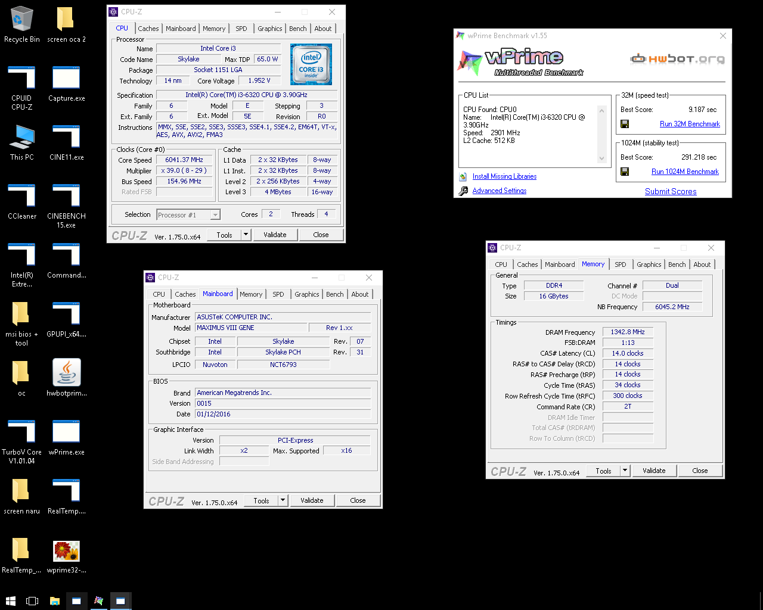Launch RealTemp desktop shortcut
This screenshot has height=610, width=763.
click(66, 497)
